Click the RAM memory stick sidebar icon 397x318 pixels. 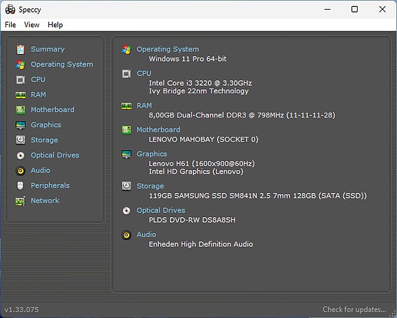click(21, 95)
